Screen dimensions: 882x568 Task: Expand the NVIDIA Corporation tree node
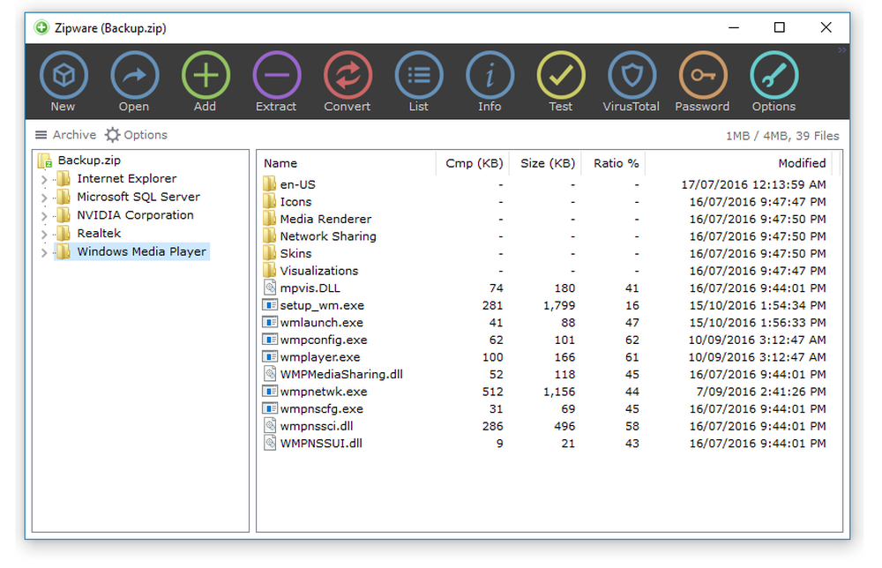tap(44, 216)
